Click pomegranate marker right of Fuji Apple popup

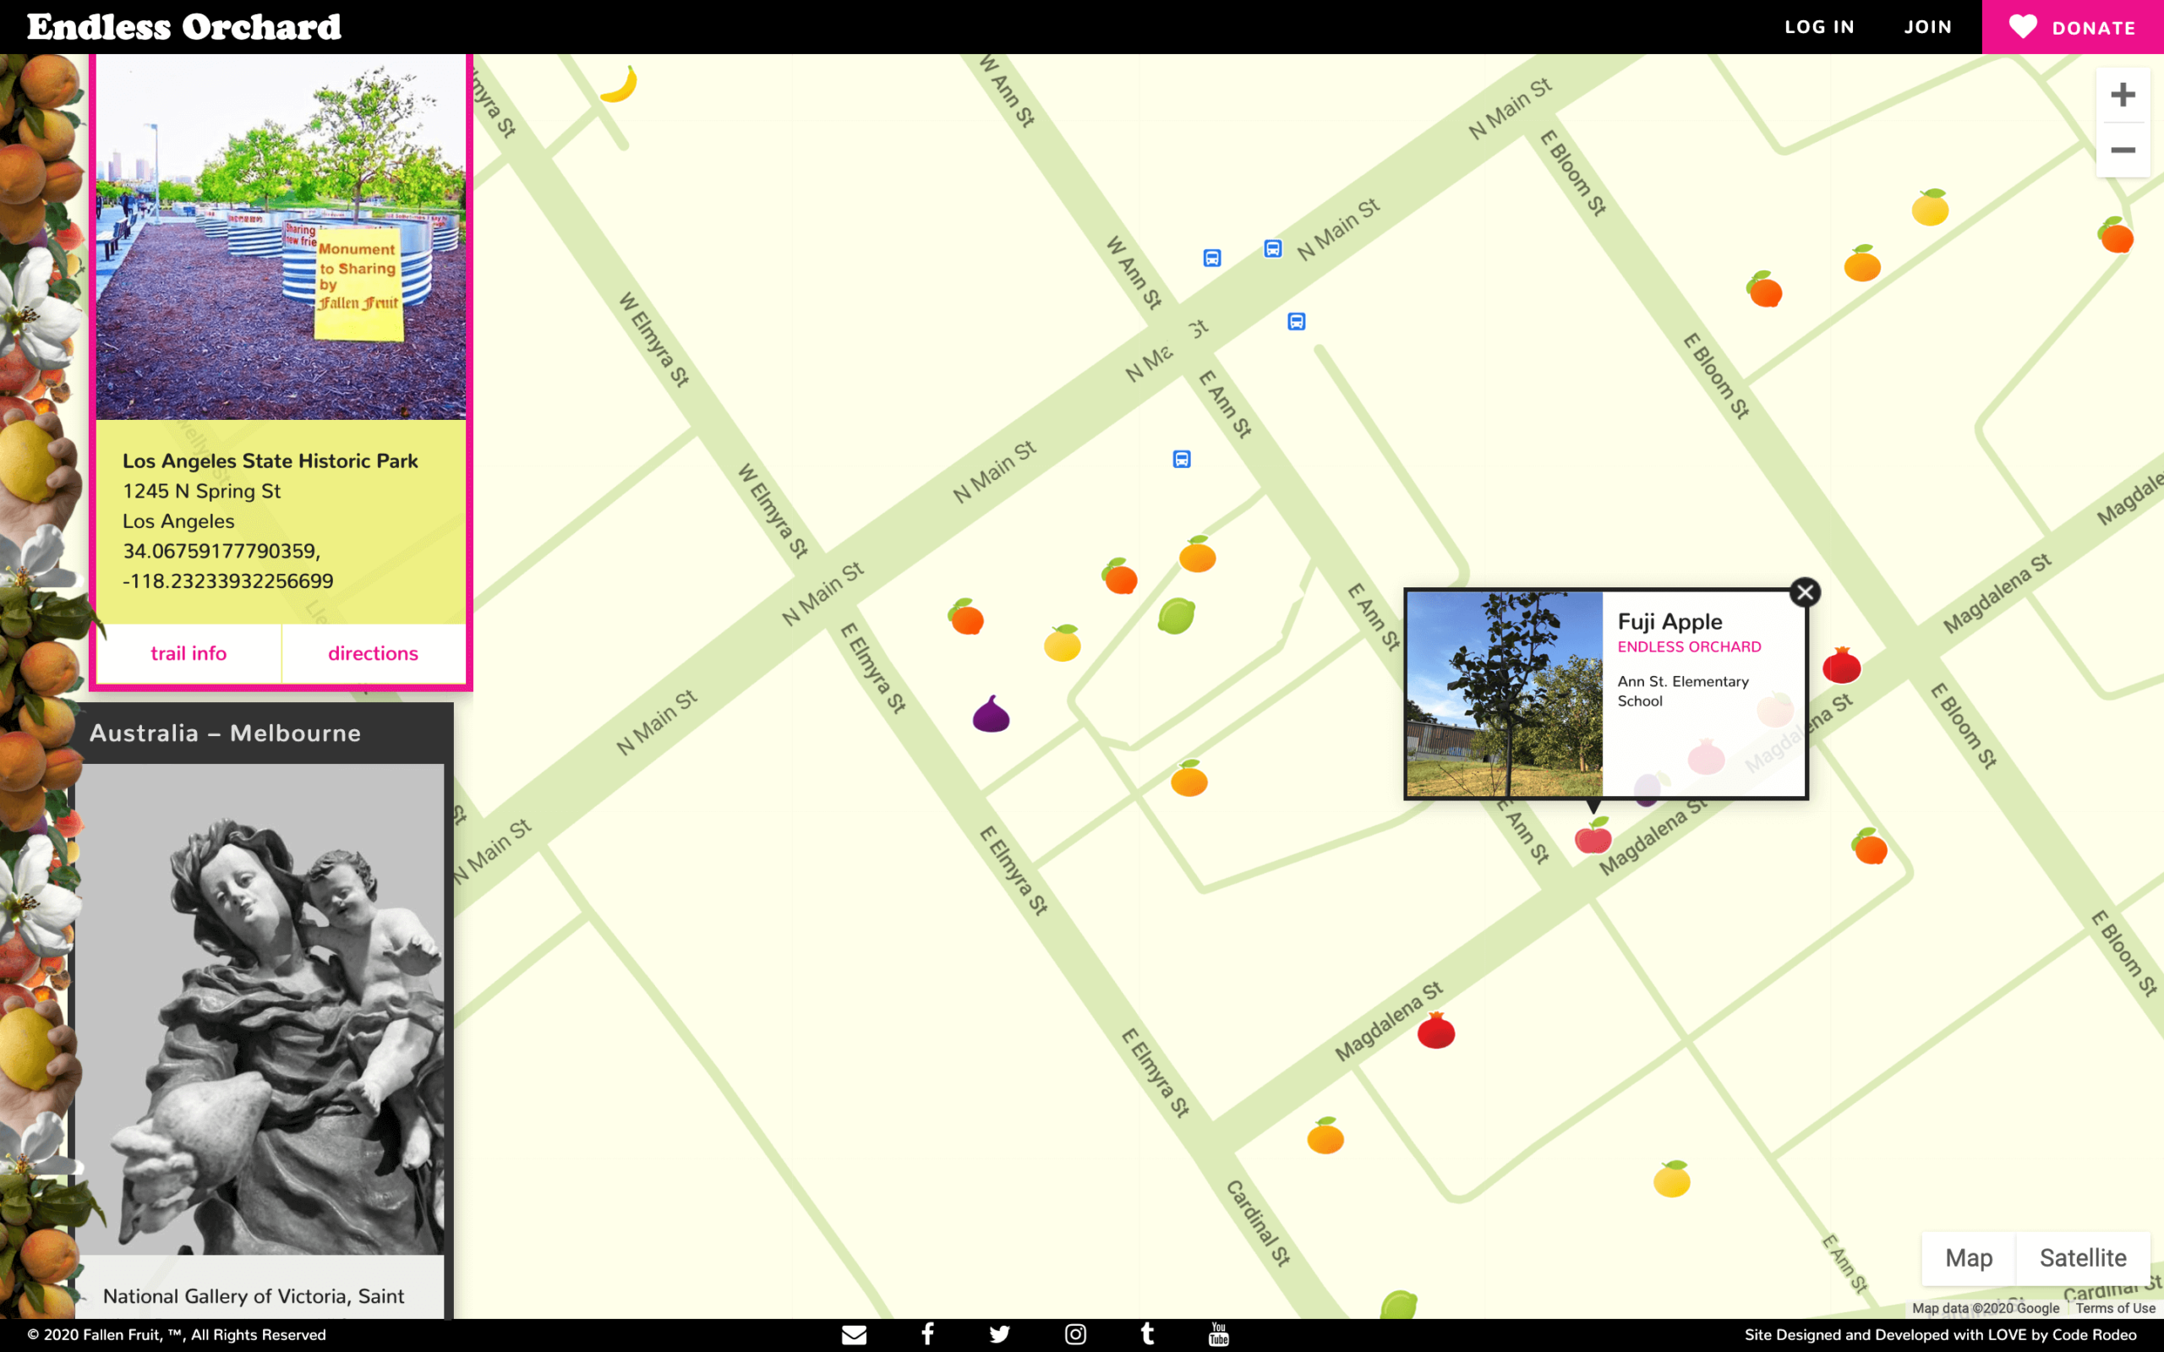pyautogui.click(x=1841, y=664)
